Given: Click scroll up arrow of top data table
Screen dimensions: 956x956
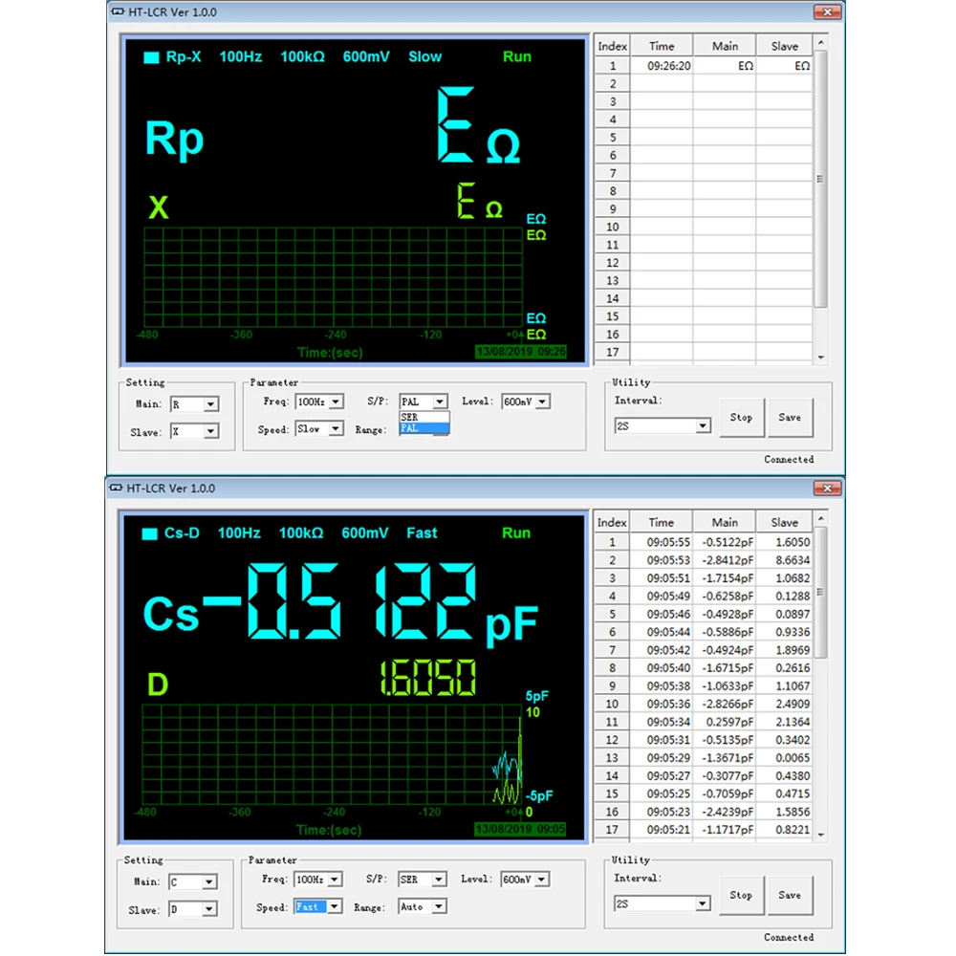Looking at the screenshot, I should tap(821, 43).
